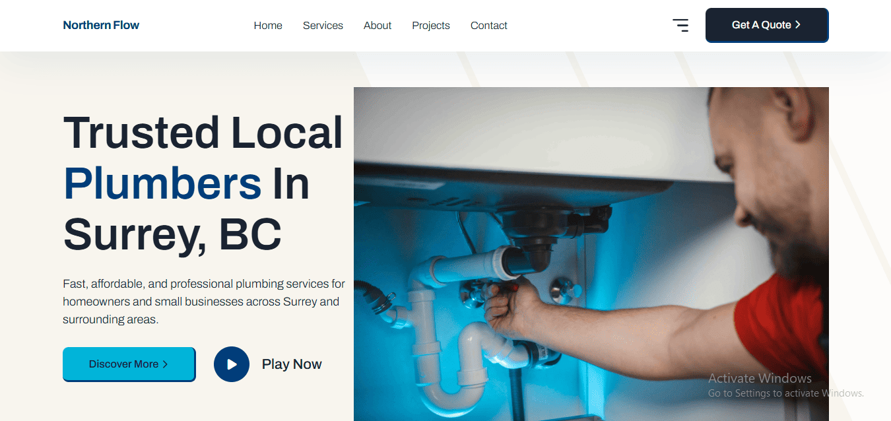Open the Contact nav item
The height and width of the screenshot is (421, 891).
pos(489,26)
